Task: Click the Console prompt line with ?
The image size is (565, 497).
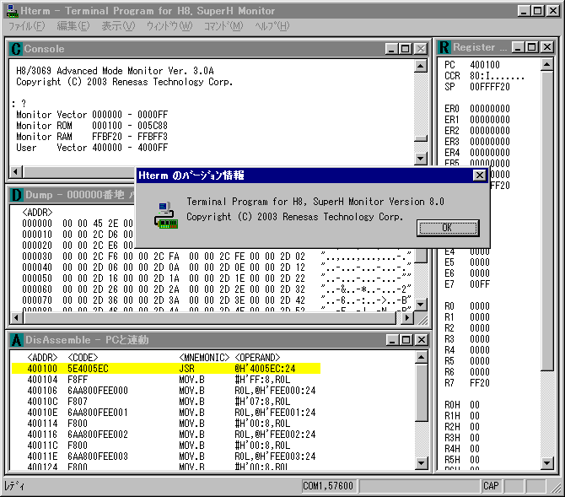Action: point(19,104)
